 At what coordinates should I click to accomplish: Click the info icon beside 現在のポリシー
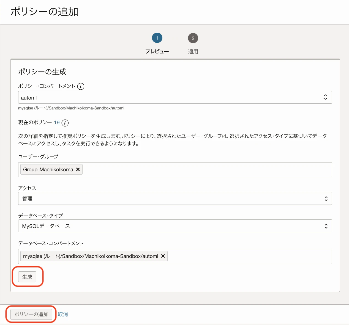pos(65,123)
